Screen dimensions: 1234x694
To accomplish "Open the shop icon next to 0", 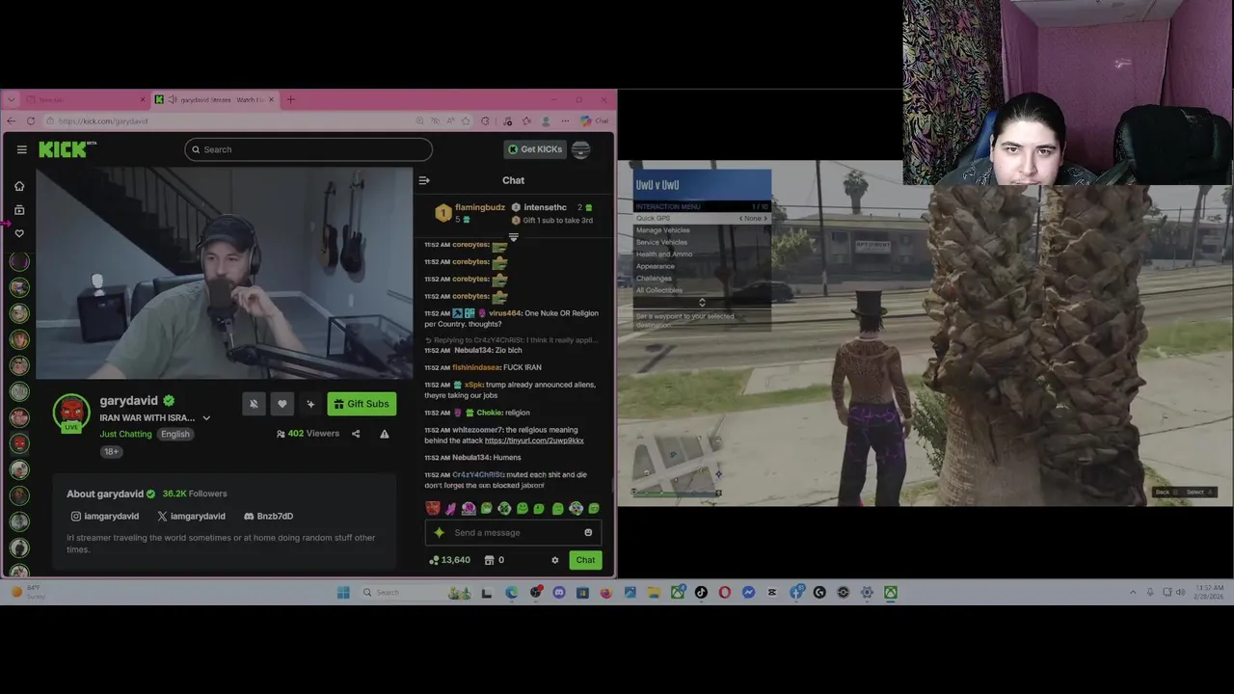I will [x=489, y=560].
